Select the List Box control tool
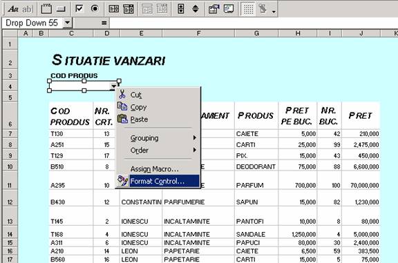Viewport: 398px width, 263px height. 113,9
